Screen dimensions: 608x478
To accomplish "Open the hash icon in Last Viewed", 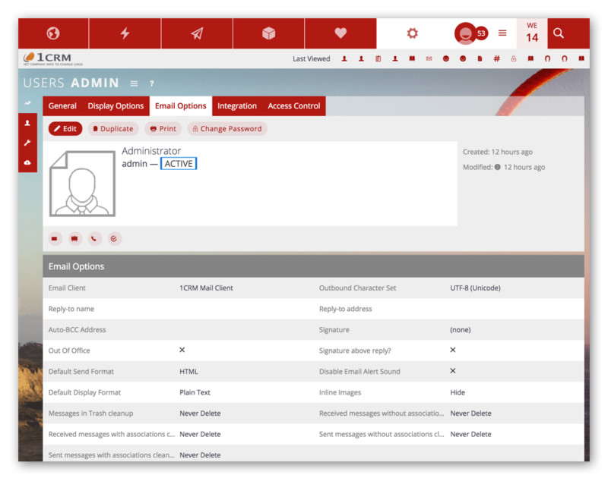I will coord(496,58).
